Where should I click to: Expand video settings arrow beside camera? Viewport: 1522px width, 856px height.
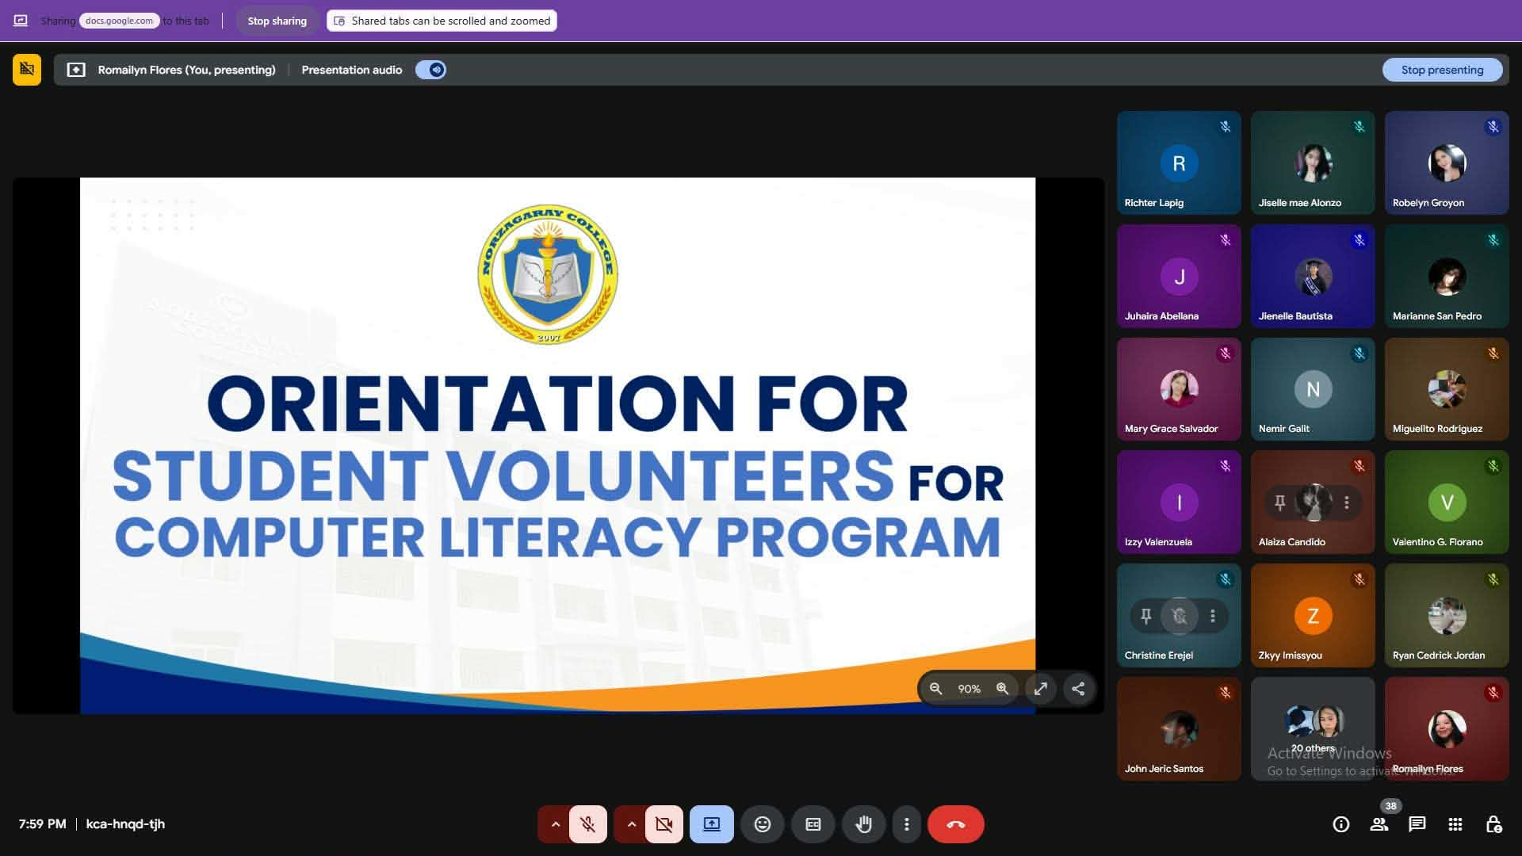[x=631, y=824]
